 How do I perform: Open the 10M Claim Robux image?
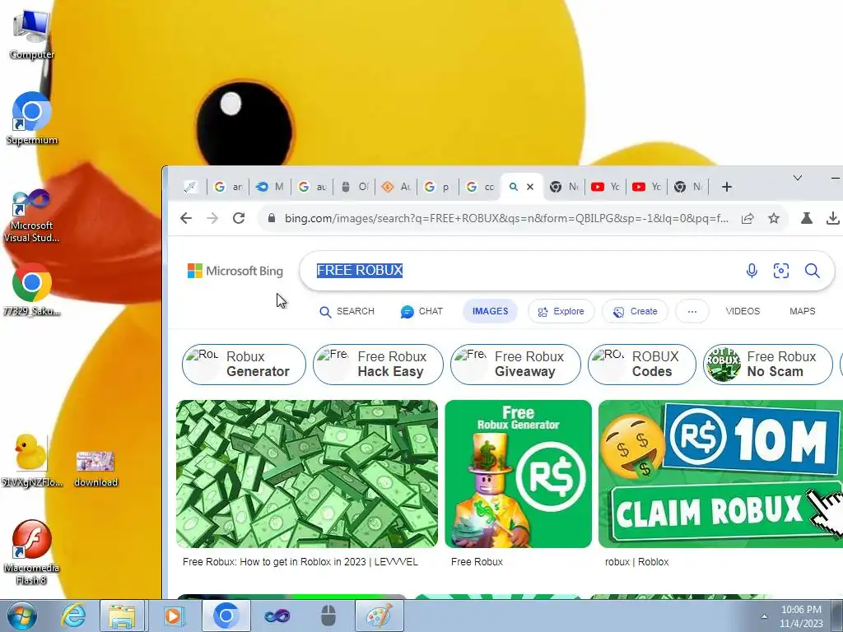[720, 474]
